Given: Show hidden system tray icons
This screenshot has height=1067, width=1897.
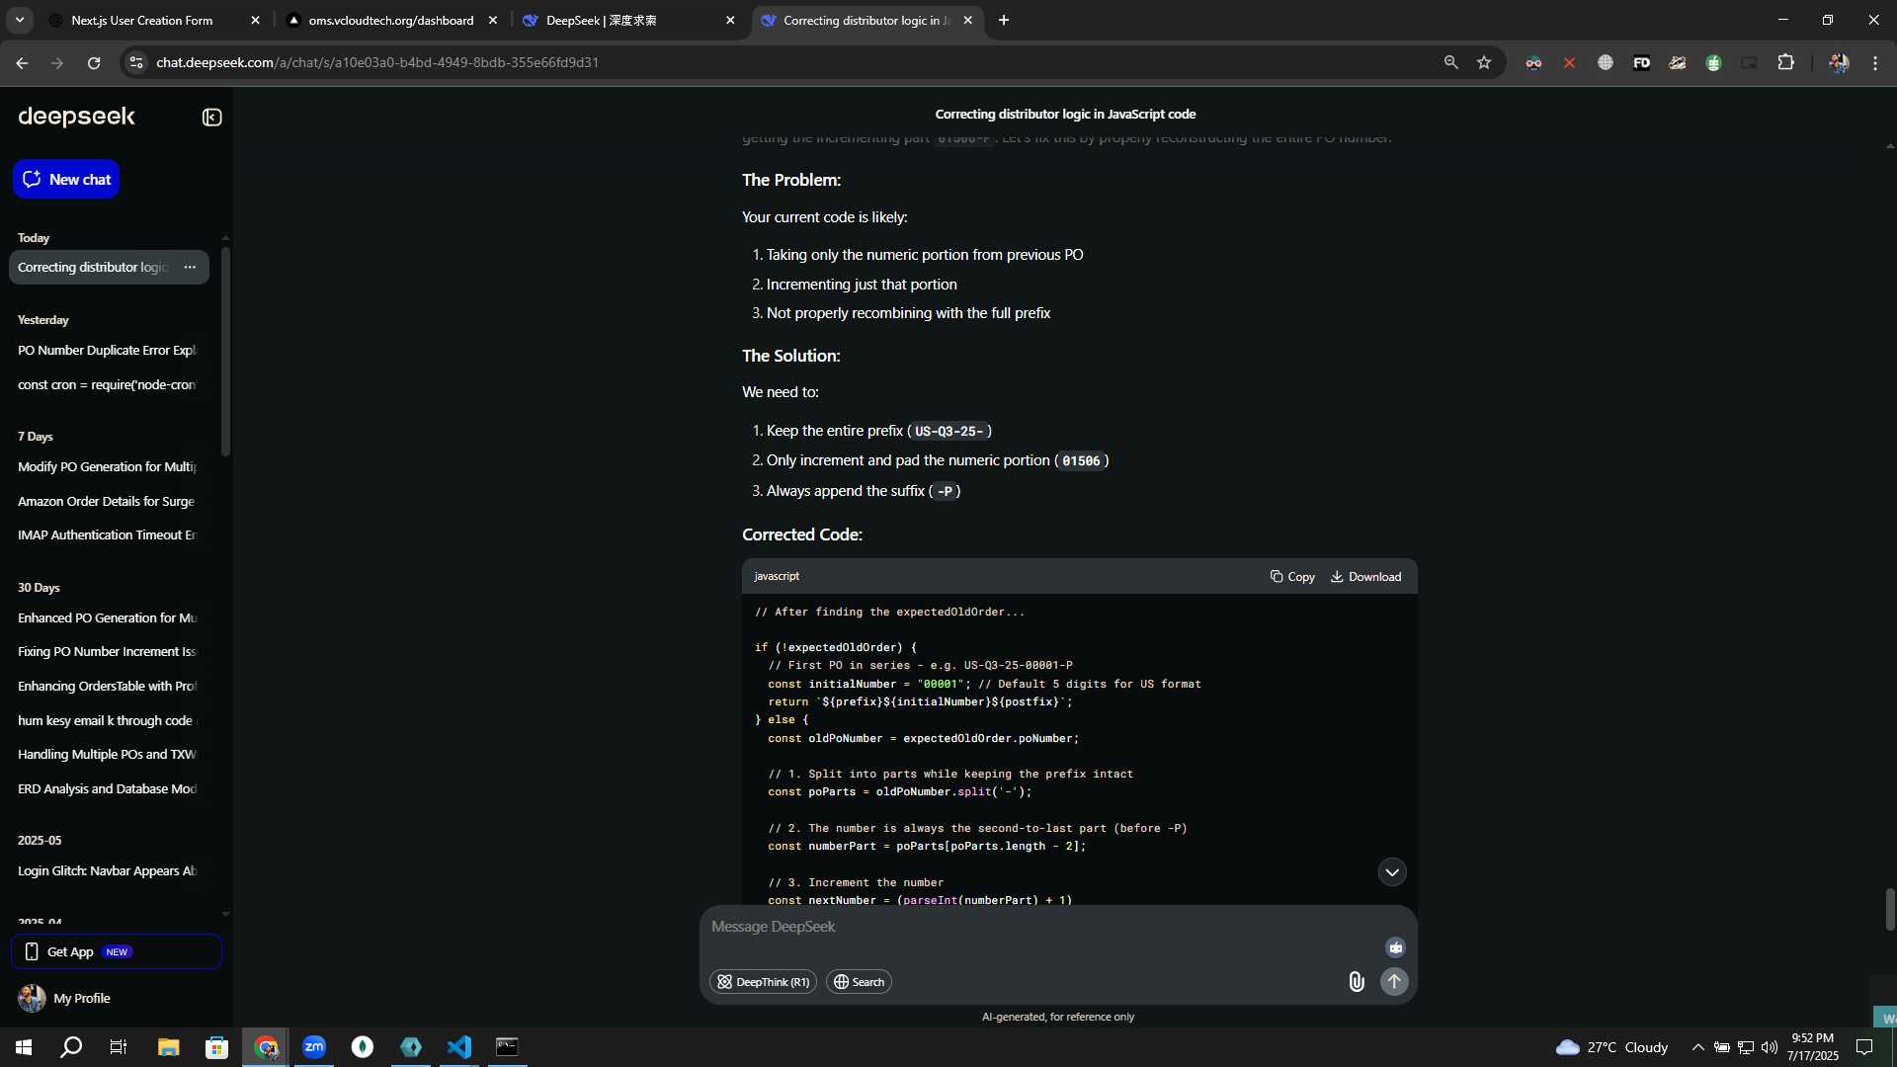Looking at the screenshot, I should [x=1697, y=1047].
